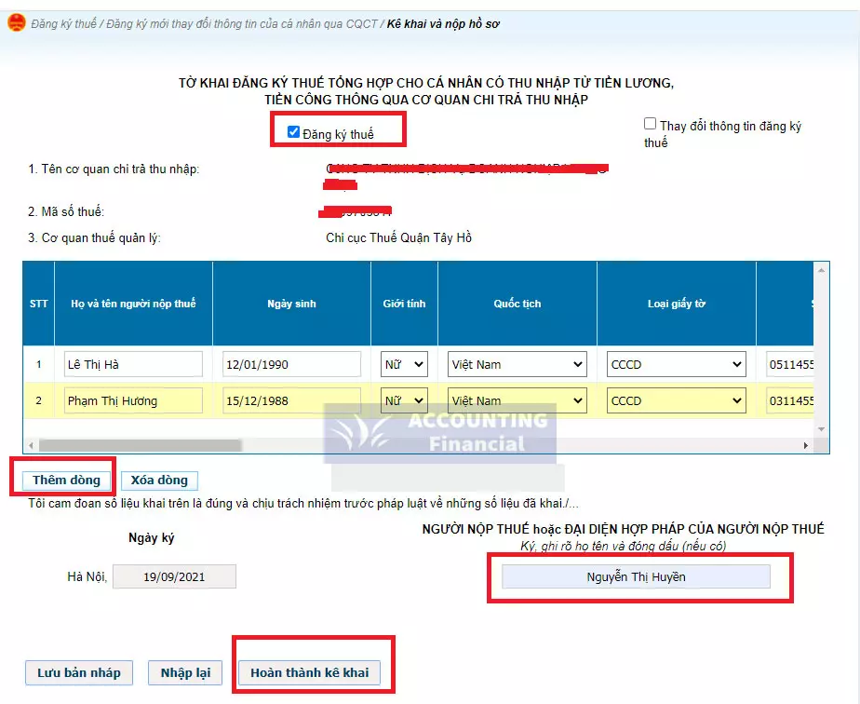860x704 pixels.
Task: Click the "Ngày sinh" column header
Action: click(x=292, y=304)
